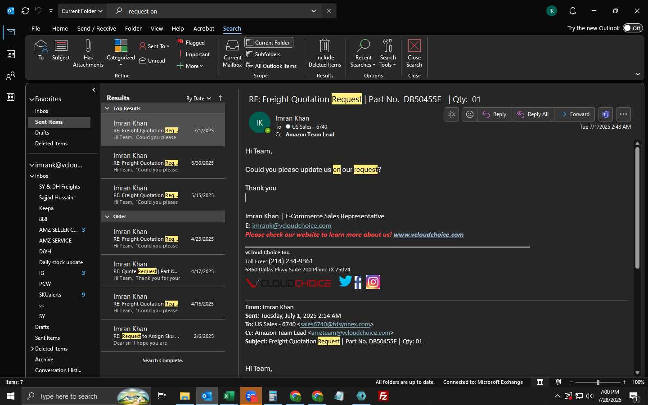The image size is (648, 405).
Task: Click Reply All button
Action: (x=533, y=114)
